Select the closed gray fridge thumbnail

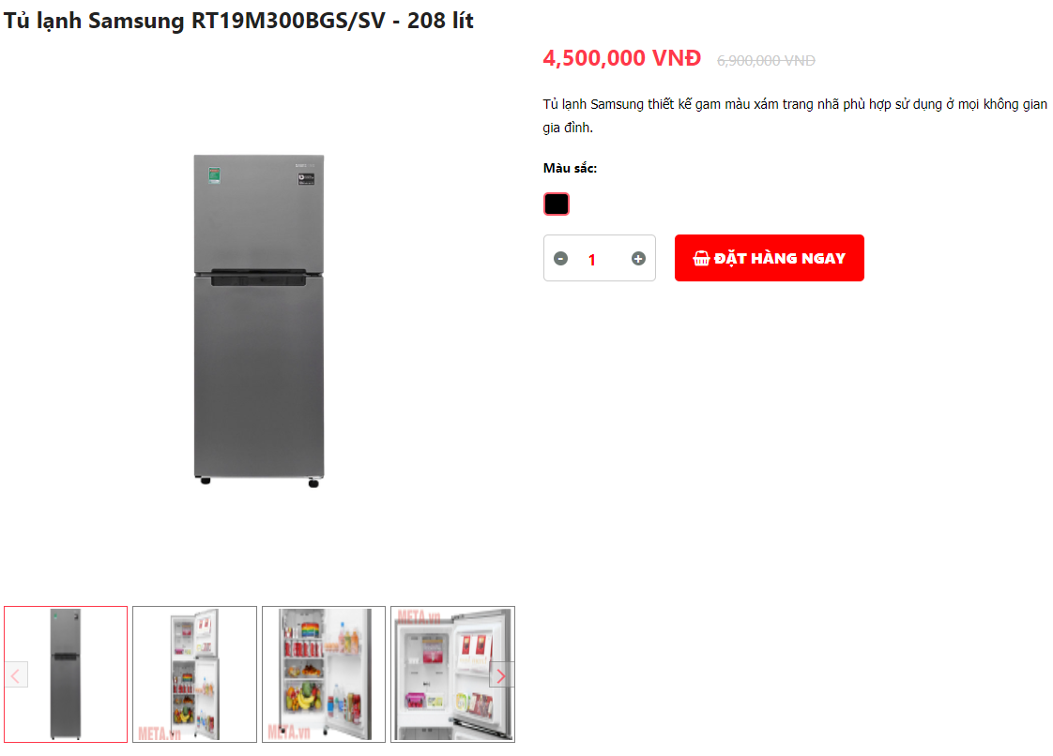pyautogui.click(x=66, y=674)
